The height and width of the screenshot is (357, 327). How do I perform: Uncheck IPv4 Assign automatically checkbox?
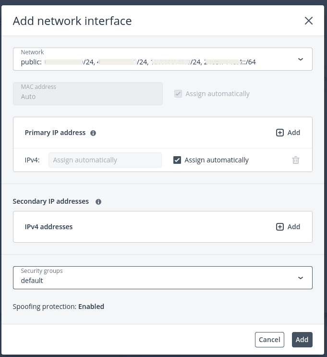click(x=177, y=160)
